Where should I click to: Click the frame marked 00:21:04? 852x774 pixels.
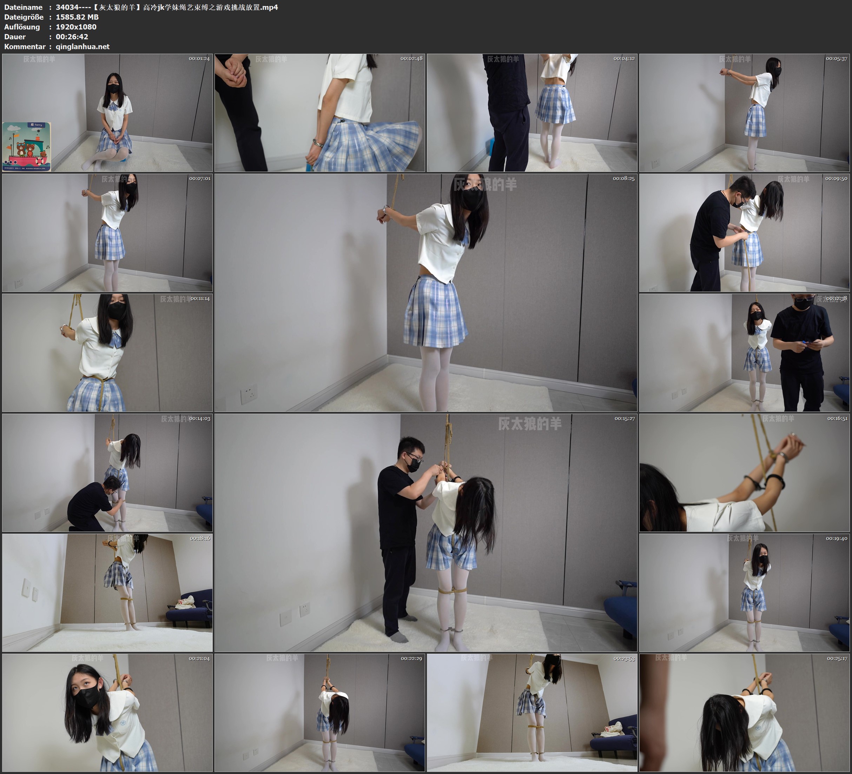107,713
